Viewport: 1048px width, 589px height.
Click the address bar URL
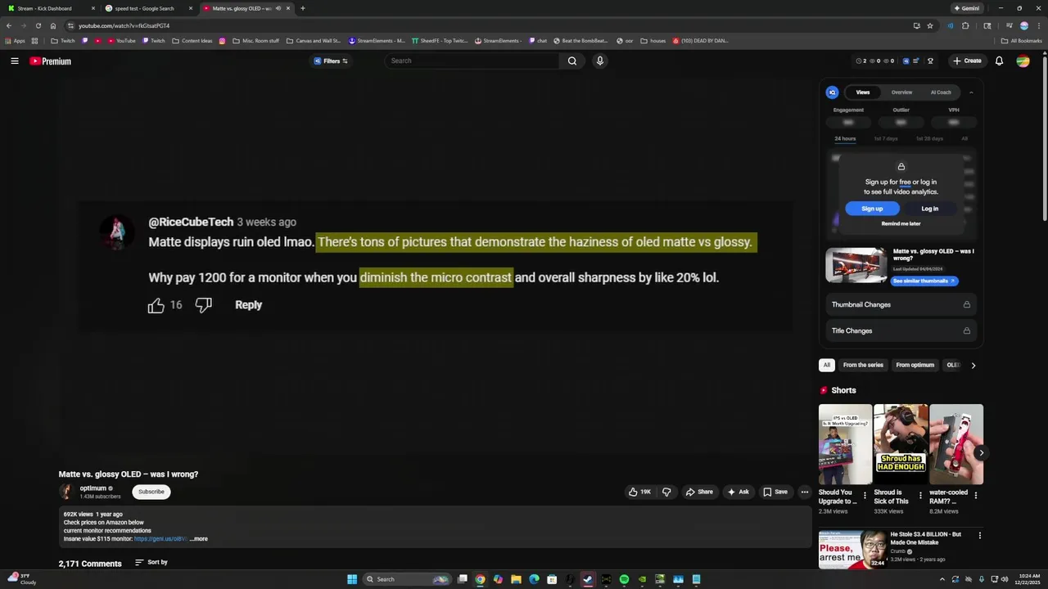tap(124, 25)
